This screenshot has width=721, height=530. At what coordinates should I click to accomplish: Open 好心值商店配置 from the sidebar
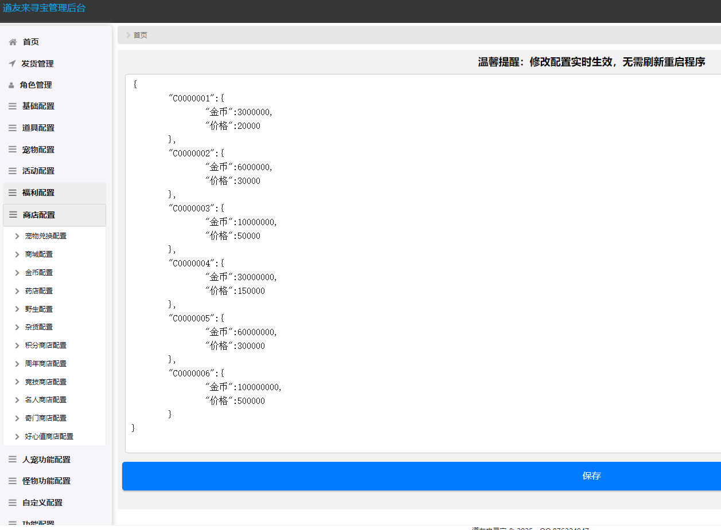point(49,437)
